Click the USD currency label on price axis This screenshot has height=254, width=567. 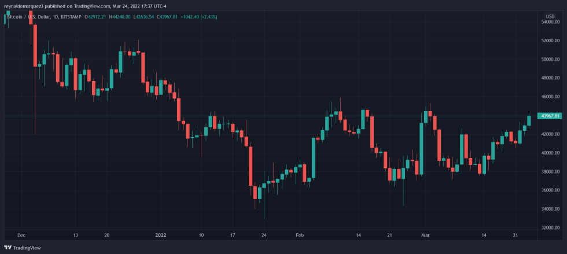click(x=550, y=16)
